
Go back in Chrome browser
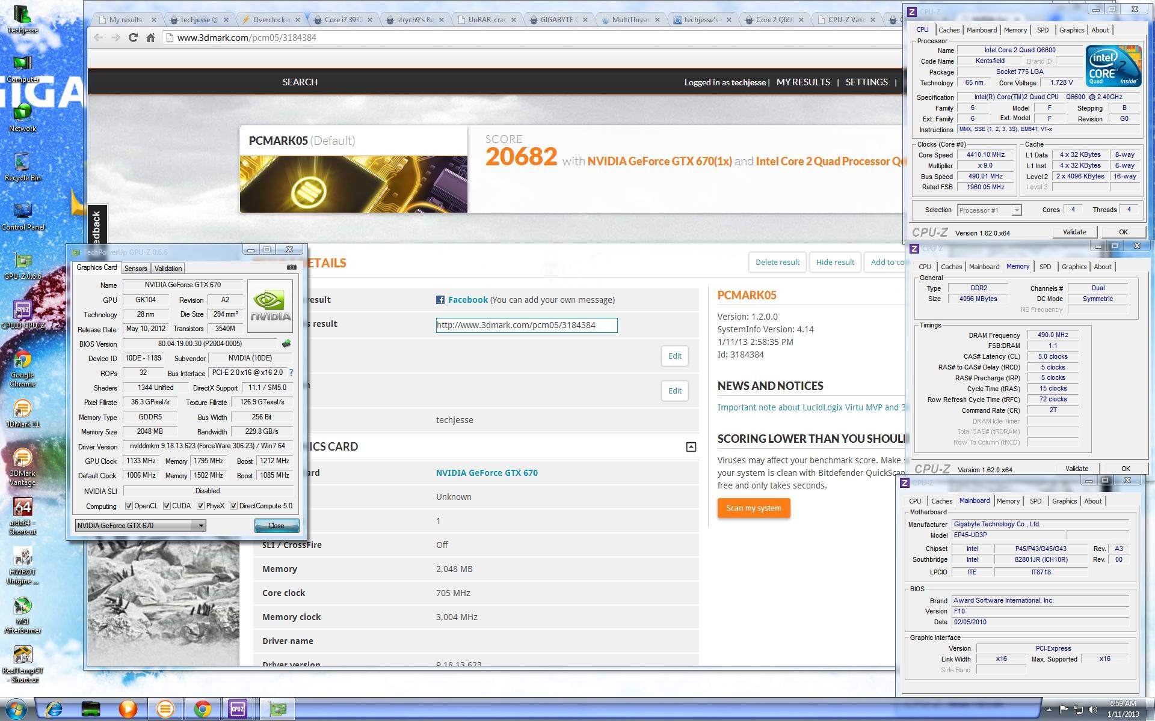pos(98,37)
